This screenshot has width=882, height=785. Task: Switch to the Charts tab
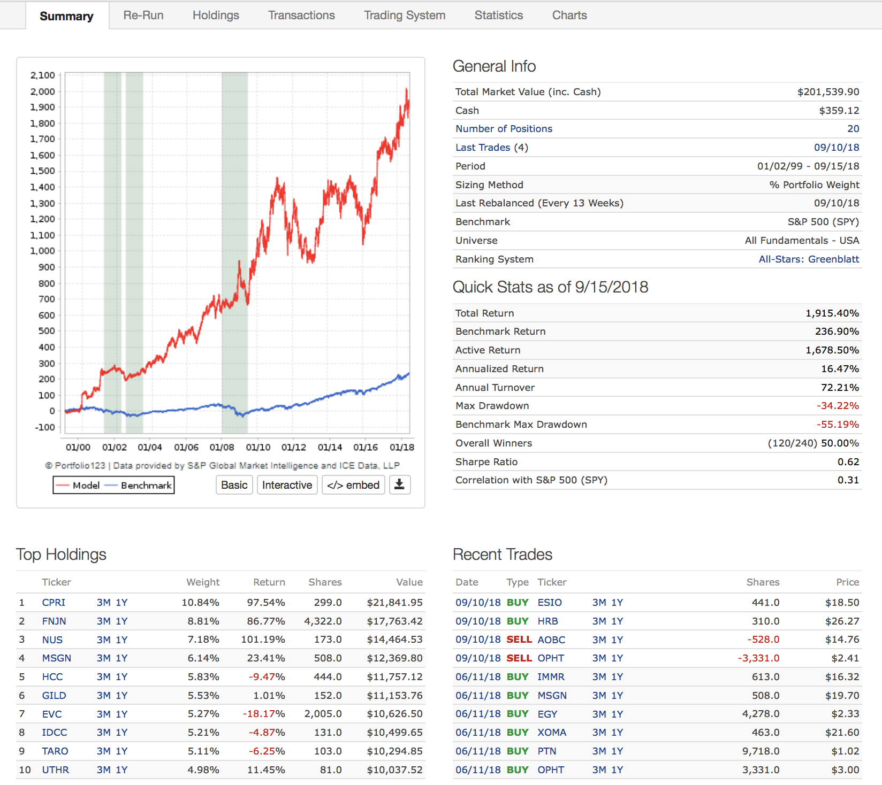click(569, 16)
